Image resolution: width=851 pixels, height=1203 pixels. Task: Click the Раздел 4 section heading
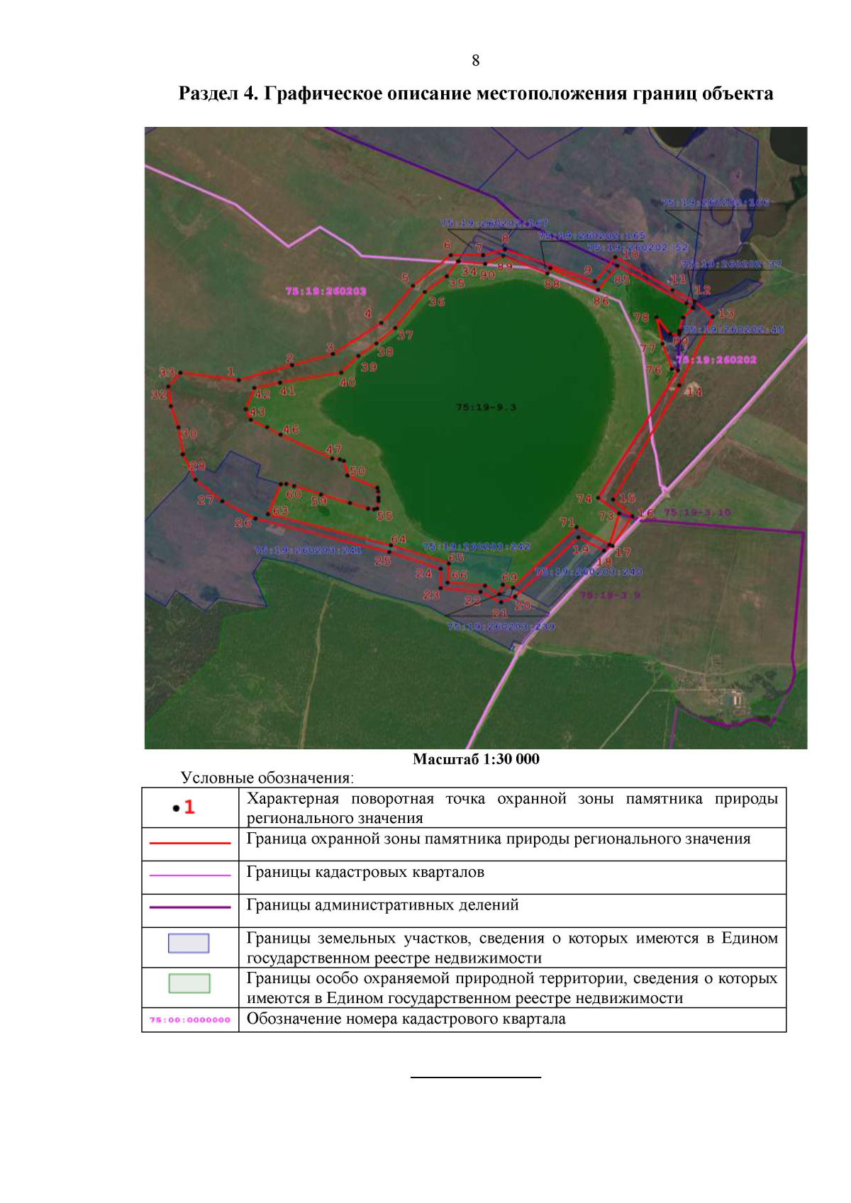[x=475, y=94]
